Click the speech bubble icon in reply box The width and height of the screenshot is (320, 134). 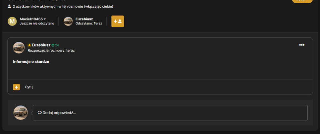tap(40, 113)
